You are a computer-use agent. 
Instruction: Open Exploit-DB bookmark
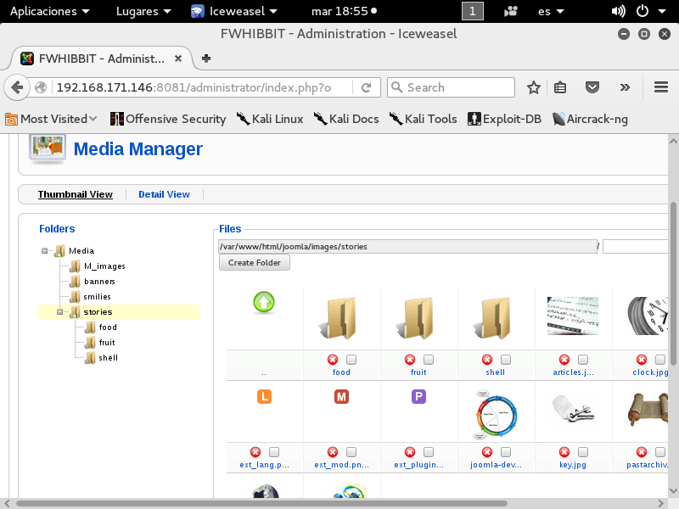504,119
